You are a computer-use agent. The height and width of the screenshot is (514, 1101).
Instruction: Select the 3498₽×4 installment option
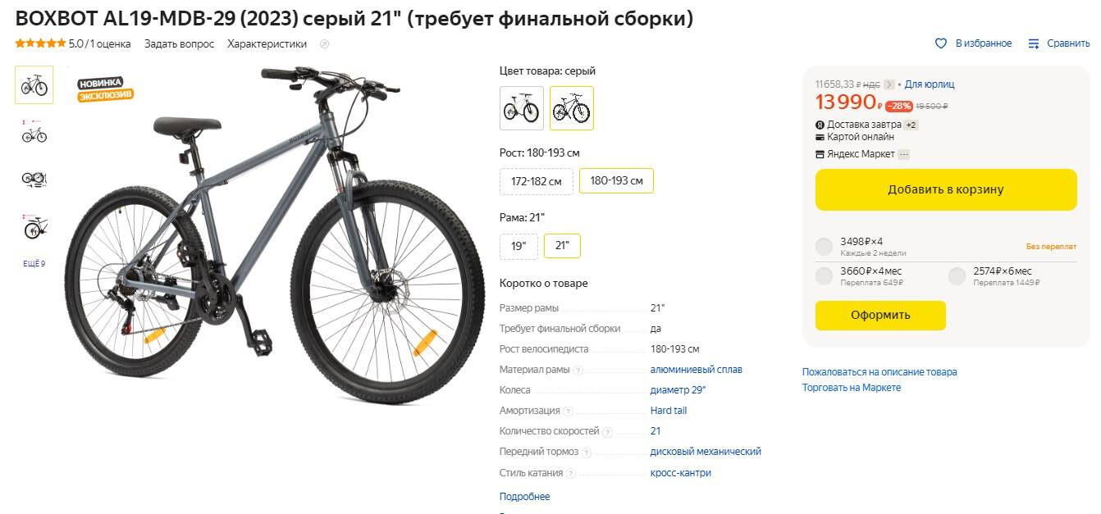[824, 246]
